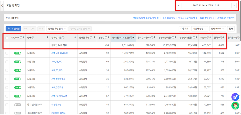Expand the 캠페인 유형 선택 dropdown
241x115 pixels.
57,29
